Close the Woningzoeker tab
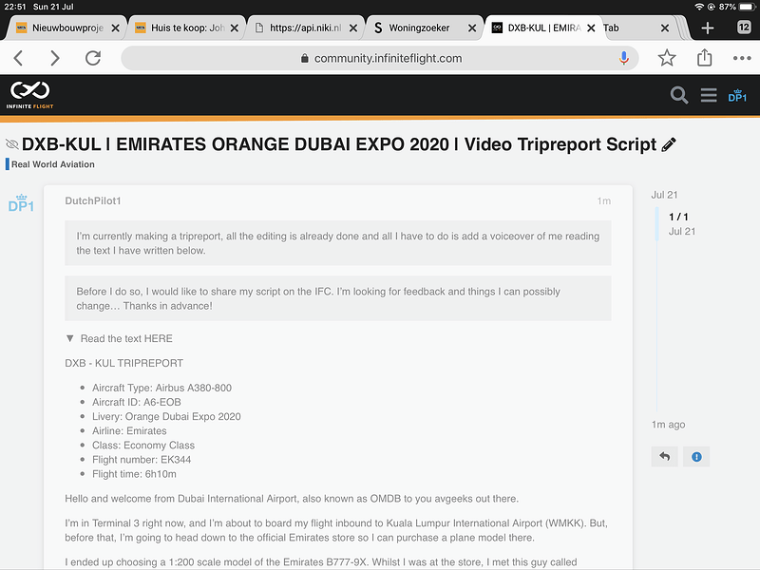760x570 pixels. point(471,28)
